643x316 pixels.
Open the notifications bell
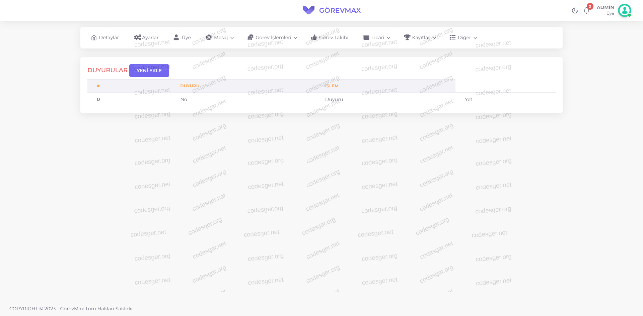click(x=586, y=11)
